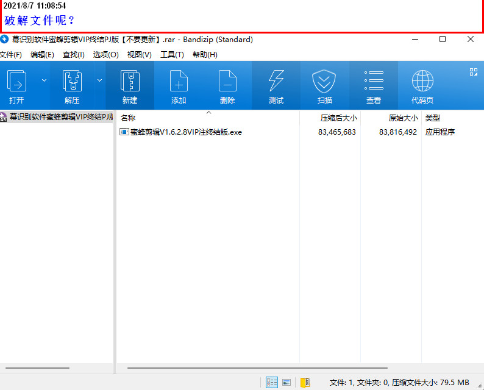Open the 文件(F) menu
Viewport: 484px width, 390px height.
11,55
